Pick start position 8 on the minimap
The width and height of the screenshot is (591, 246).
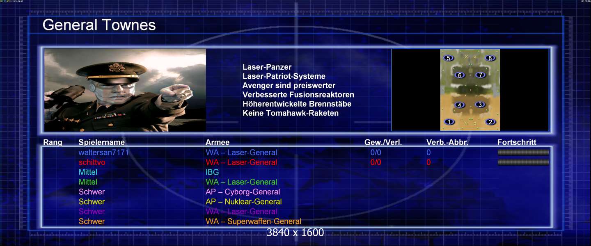point(490,58)
